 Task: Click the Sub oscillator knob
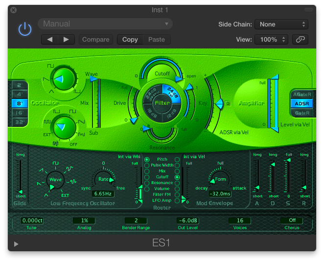coord(64,128)
